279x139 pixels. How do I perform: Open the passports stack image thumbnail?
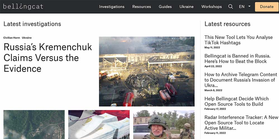99,125
